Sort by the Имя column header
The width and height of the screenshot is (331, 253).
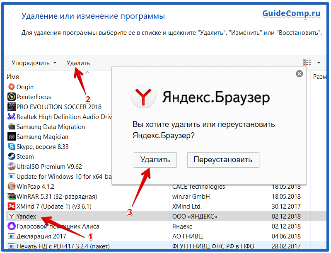(x=13, y=76)
